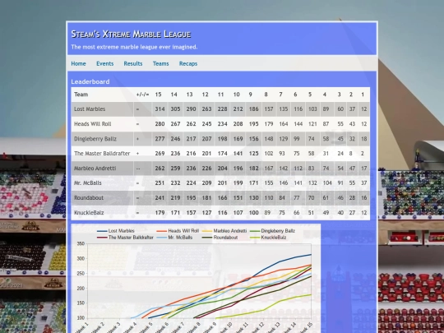This screenshot has width=444, height=333.
Task: Select the Marbleo Andretti team name
Action: click(95, 169)
